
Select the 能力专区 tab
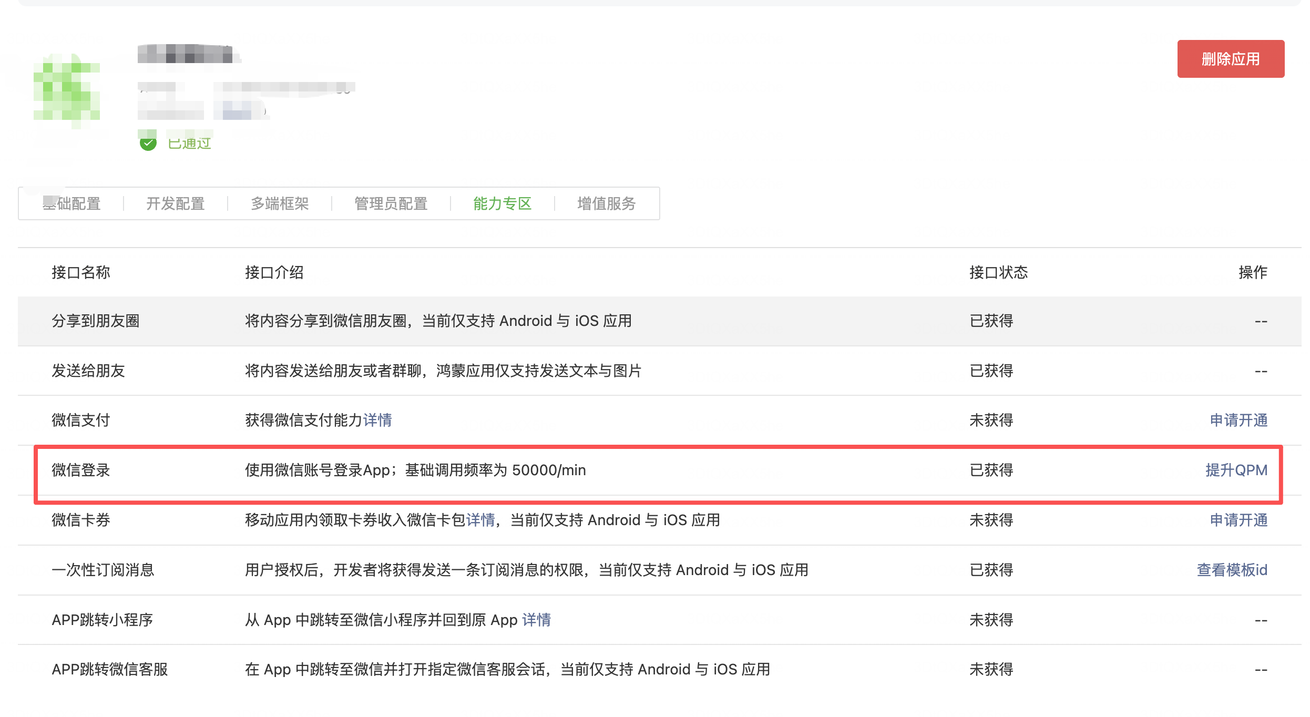[503, 203]
